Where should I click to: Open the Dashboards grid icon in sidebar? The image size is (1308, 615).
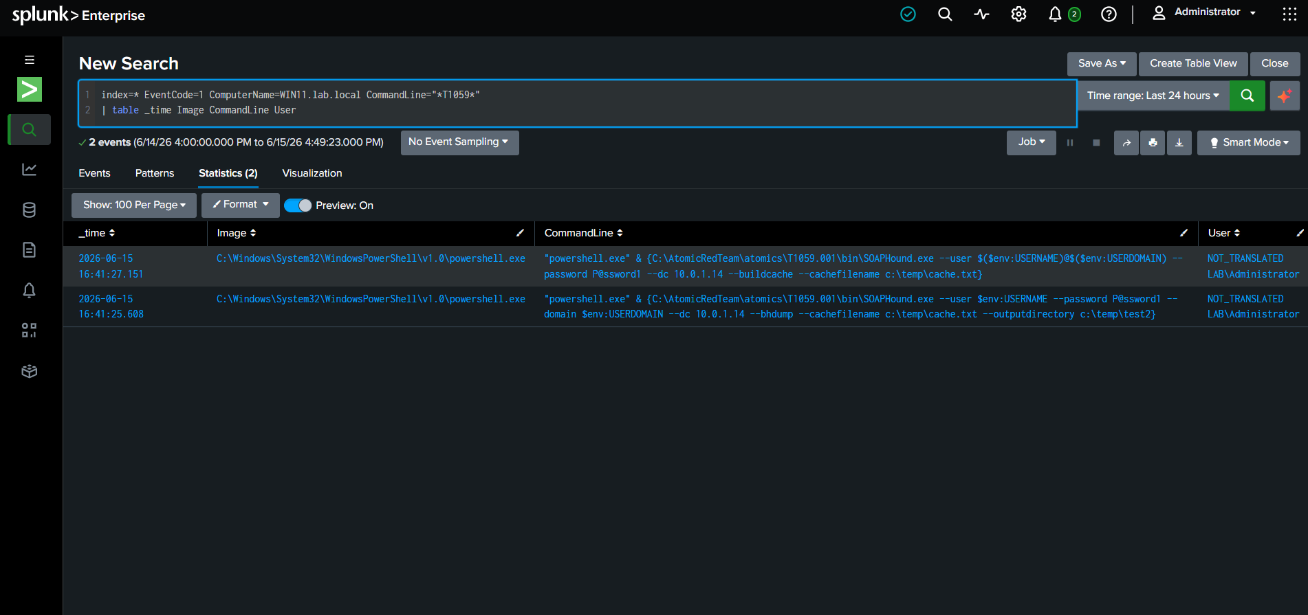(30, 331)
